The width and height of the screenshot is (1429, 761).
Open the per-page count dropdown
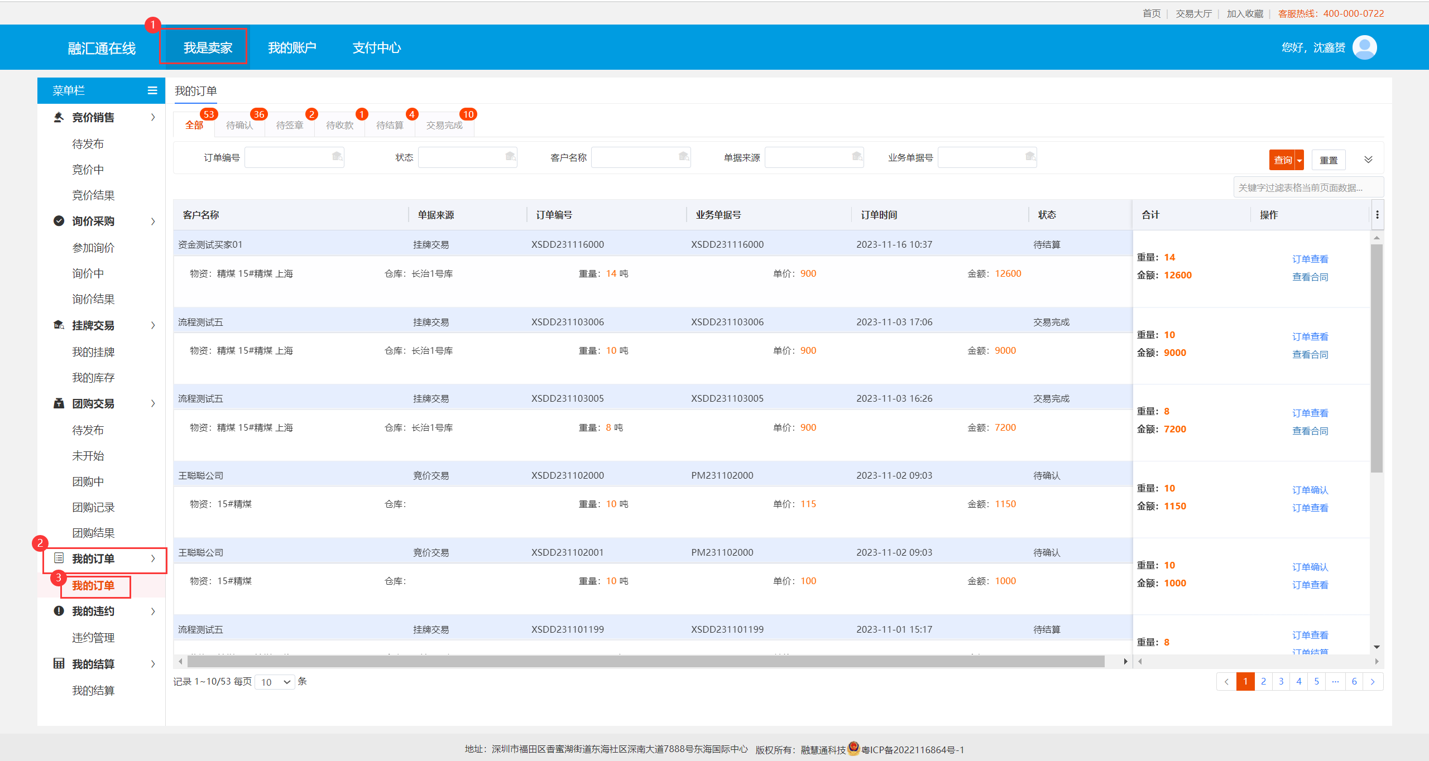275,682
